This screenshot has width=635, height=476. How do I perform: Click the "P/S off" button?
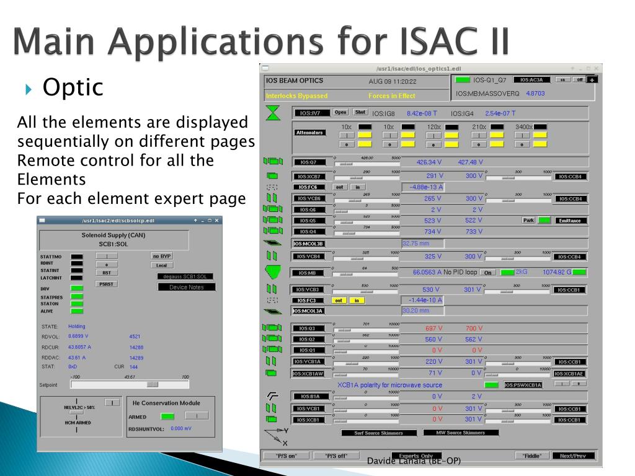(336, 456)
